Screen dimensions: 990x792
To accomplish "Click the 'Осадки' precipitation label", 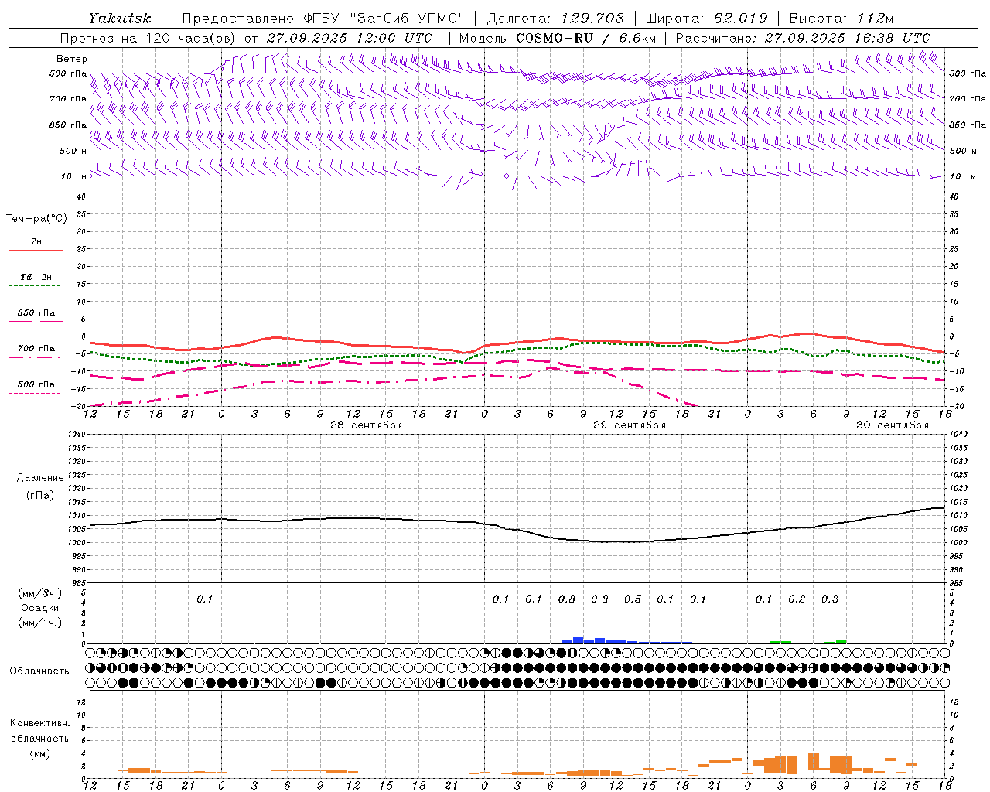I will click(39, 608).
